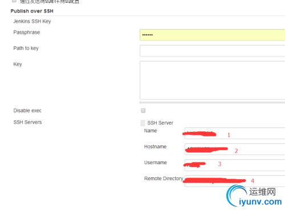Click the SSH Server drag handle icon
Image resolution: width=285 pixels, height=211 pixels.
pyautogui.click(x=142, y=123)
